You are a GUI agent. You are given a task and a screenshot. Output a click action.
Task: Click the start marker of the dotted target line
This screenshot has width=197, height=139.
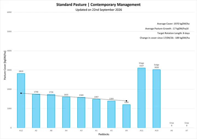pos(21,93)
